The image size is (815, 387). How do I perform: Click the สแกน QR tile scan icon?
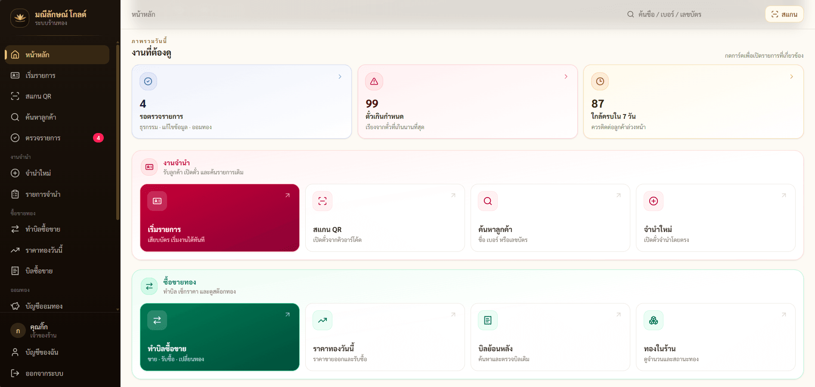[322, 201]
